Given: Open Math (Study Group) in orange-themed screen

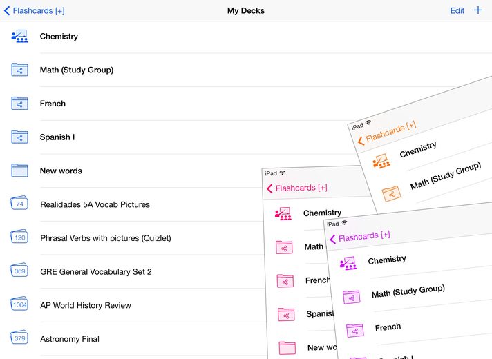Looking at the screenshot, I should click(446, 176).
